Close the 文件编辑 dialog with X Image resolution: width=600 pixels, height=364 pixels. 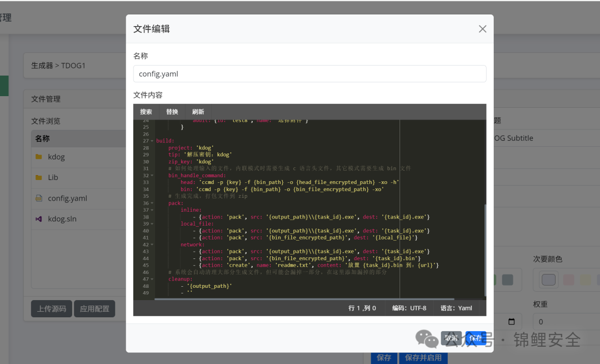pyautogui.click(x=483, y=29)
